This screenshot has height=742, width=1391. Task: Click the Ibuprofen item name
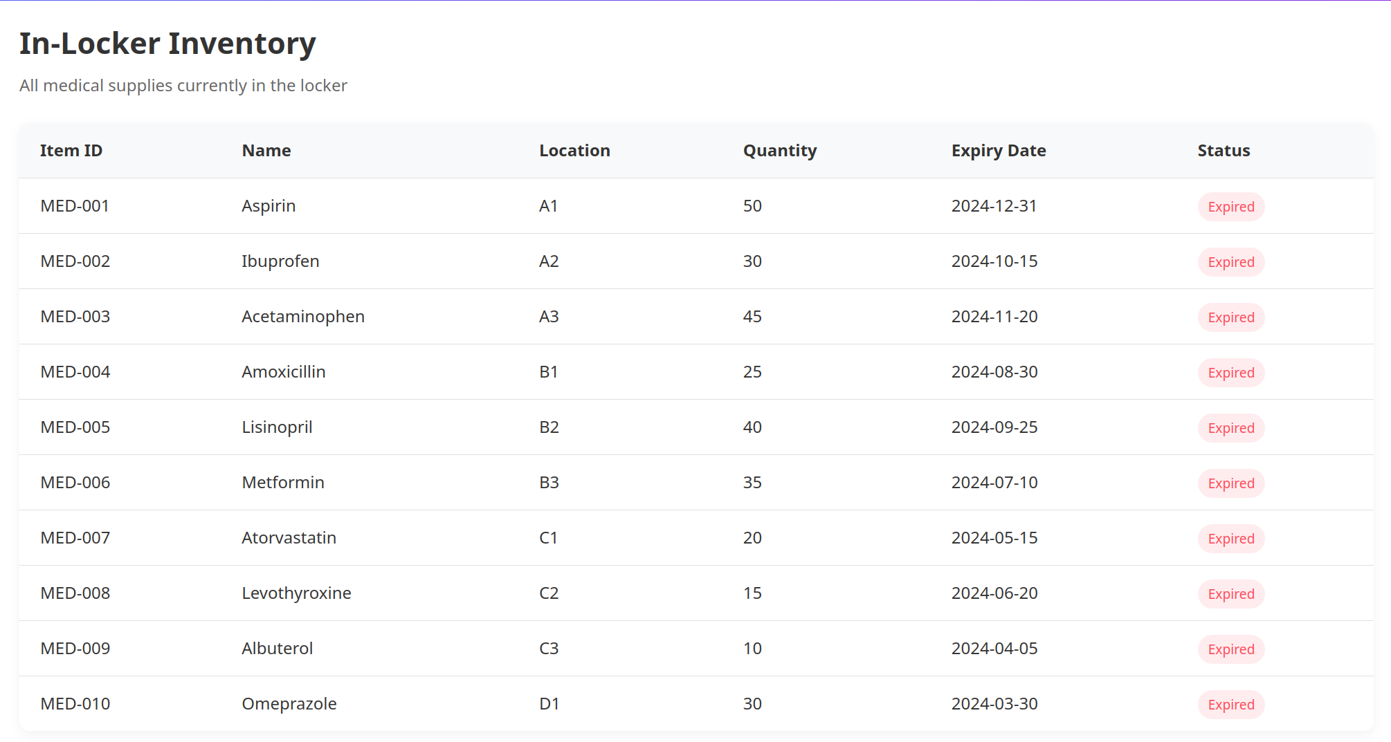[x=280, y=261]
